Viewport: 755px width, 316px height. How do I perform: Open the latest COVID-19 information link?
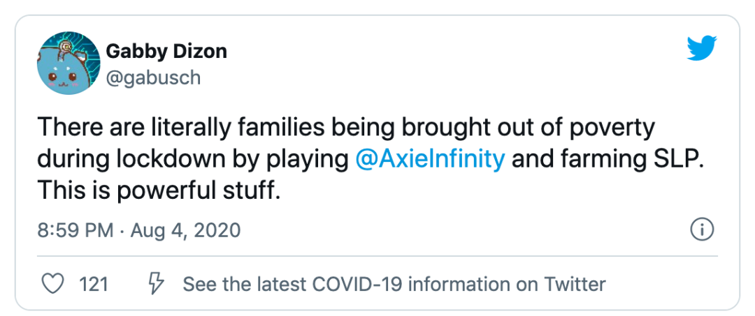(394, 284)
